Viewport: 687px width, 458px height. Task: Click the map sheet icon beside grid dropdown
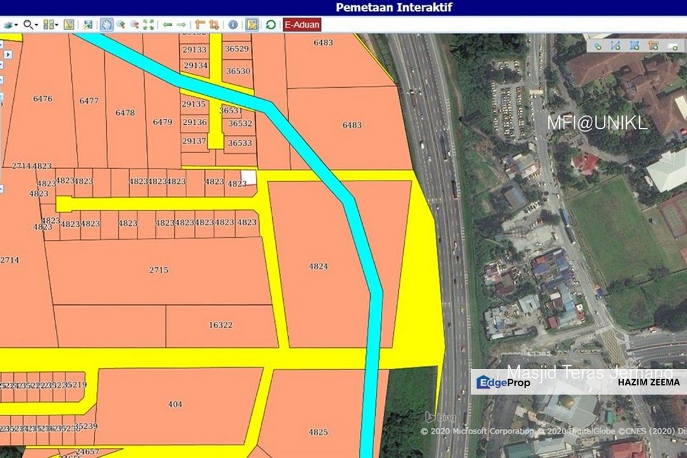point(69,25)
